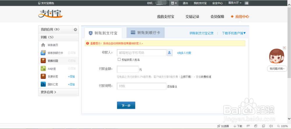This screenshot has width=291, height=129.
Task: Click the AA收款 sidebar icon
Action: click(43, 69)
